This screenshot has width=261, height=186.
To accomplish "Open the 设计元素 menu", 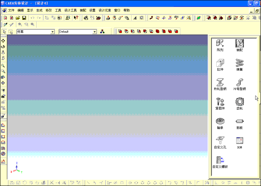I will pos(105,10).
